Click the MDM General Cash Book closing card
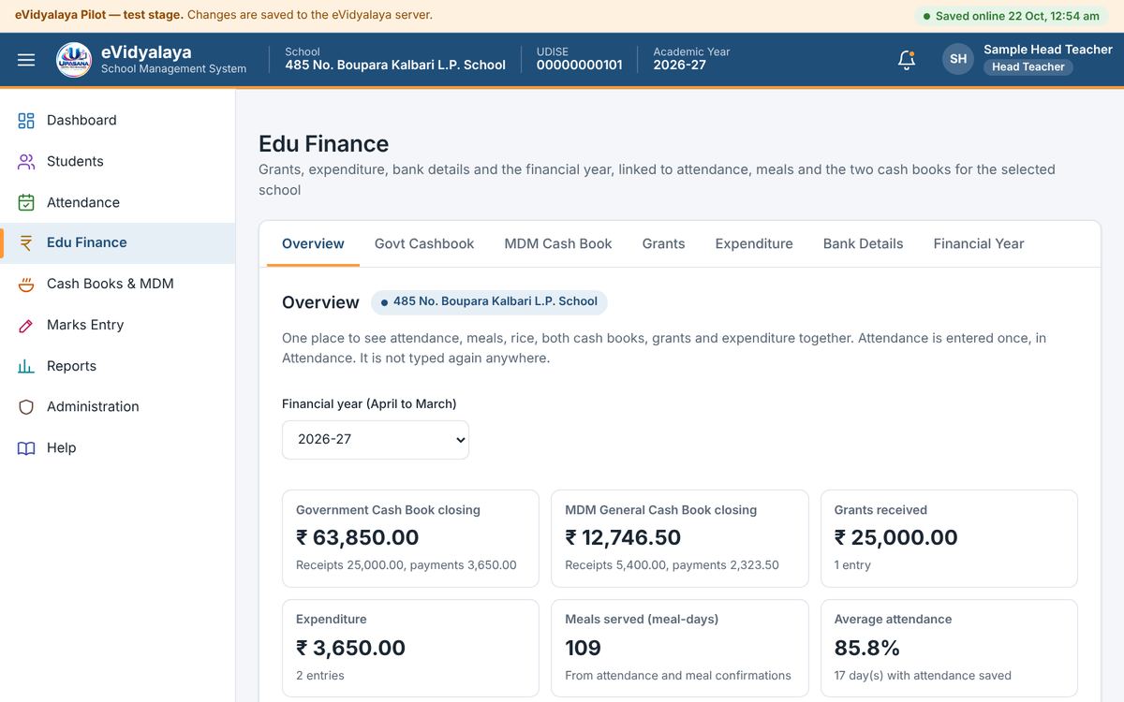The image size is (1124, 702). pos(680,539)
